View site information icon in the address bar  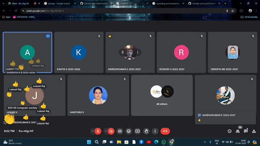pos(23,11)
